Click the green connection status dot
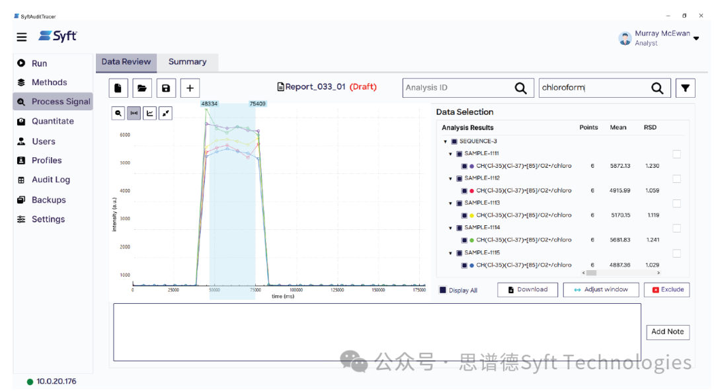 point(30,382)
